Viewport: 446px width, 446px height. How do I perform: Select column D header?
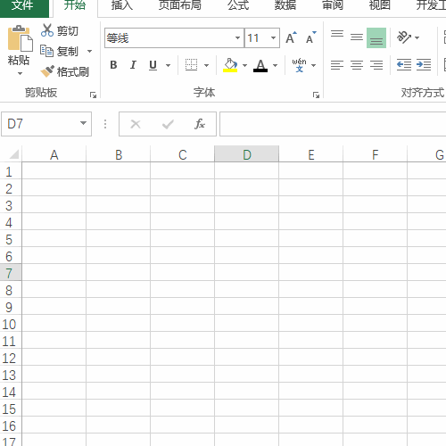tap(247, 154)
